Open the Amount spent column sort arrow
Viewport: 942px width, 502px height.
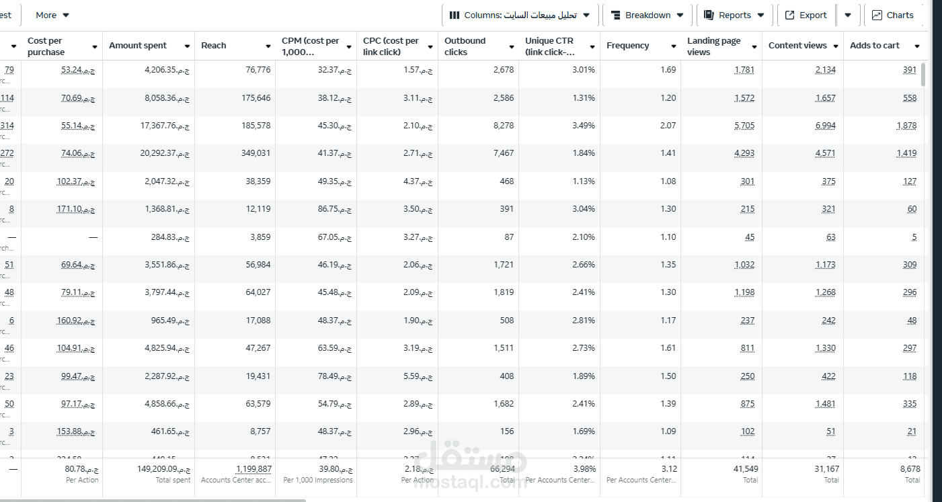click(x=186, y=46)
